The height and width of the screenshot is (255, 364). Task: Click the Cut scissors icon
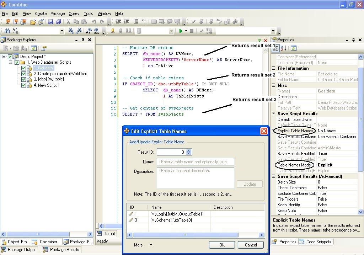(x=68, y=22)
